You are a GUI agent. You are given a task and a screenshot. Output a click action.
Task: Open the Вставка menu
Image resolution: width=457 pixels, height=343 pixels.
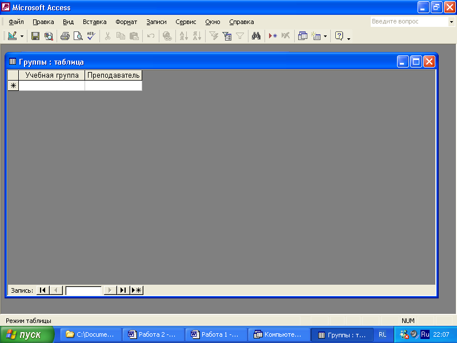coord(94,22)
